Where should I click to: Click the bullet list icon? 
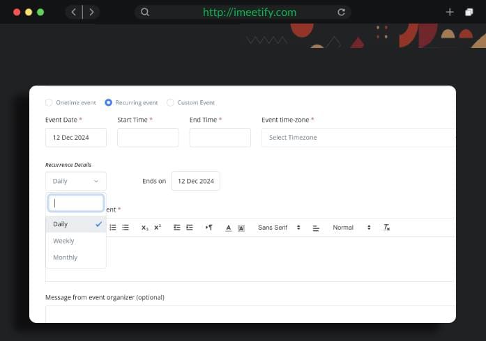[x=126, y=228]
